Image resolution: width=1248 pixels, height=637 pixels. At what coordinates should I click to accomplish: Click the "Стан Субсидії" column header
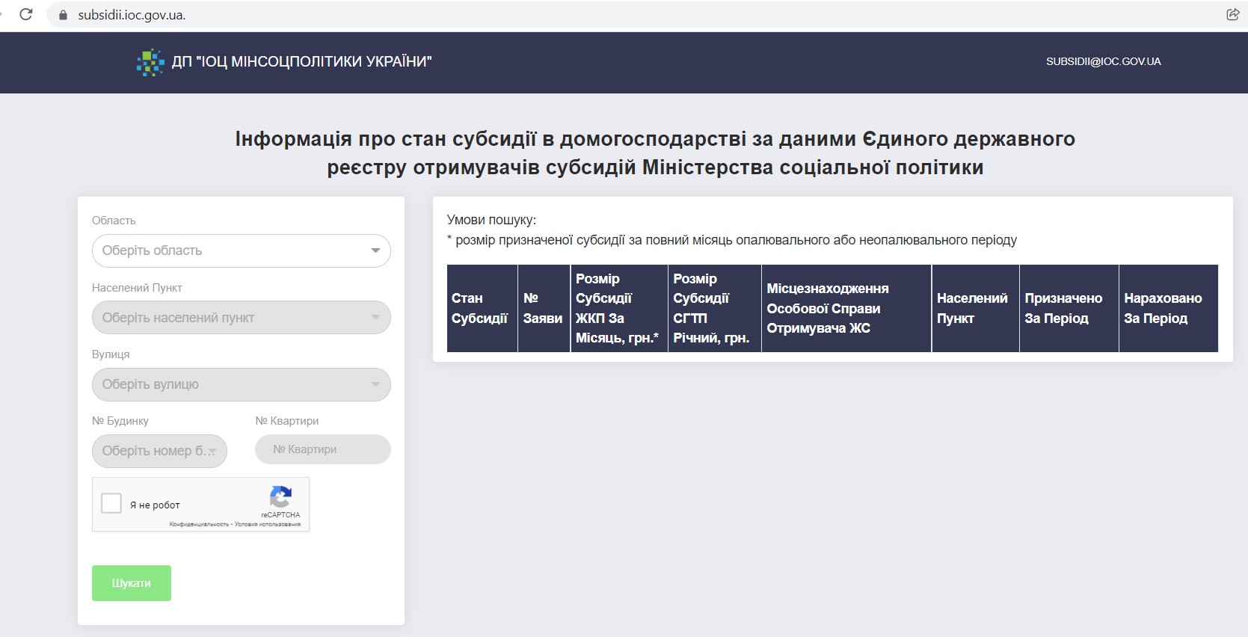click(480, 308)
